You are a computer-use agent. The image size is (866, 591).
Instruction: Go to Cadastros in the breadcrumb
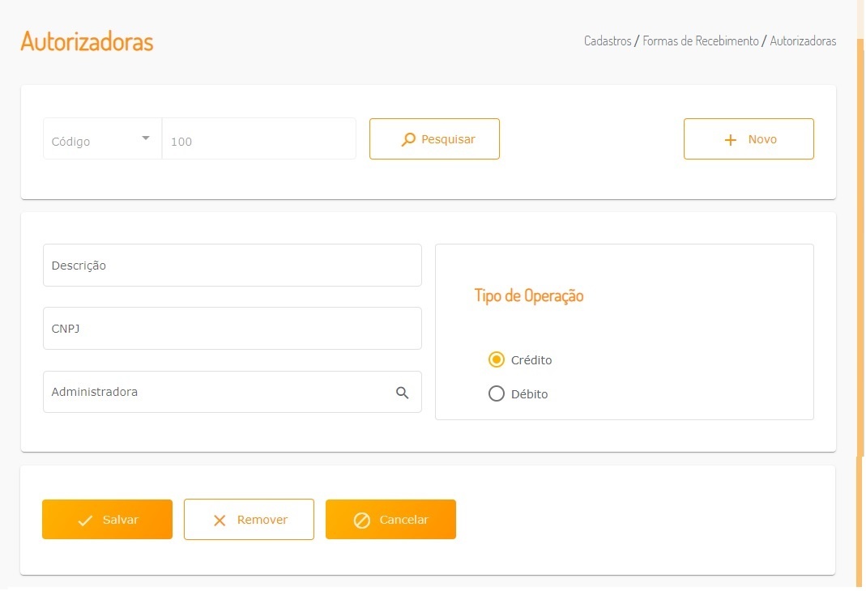tap(608, 40)
